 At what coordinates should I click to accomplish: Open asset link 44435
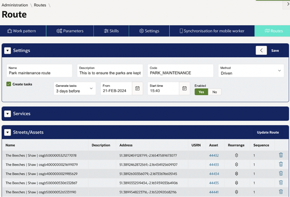[x=214, y=183]
